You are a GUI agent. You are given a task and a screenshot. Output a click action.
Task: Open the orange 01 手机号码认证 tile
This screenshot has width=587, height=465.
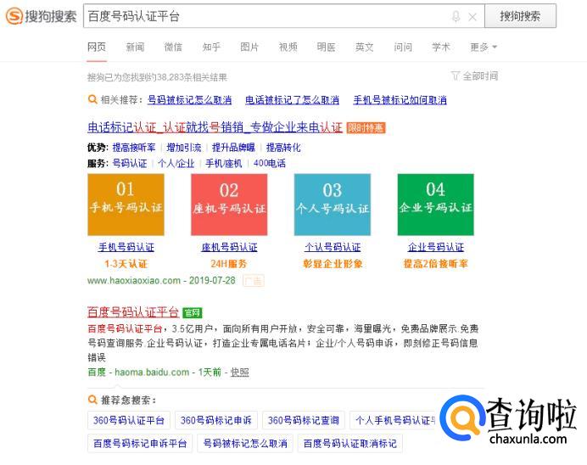[126, 204]
